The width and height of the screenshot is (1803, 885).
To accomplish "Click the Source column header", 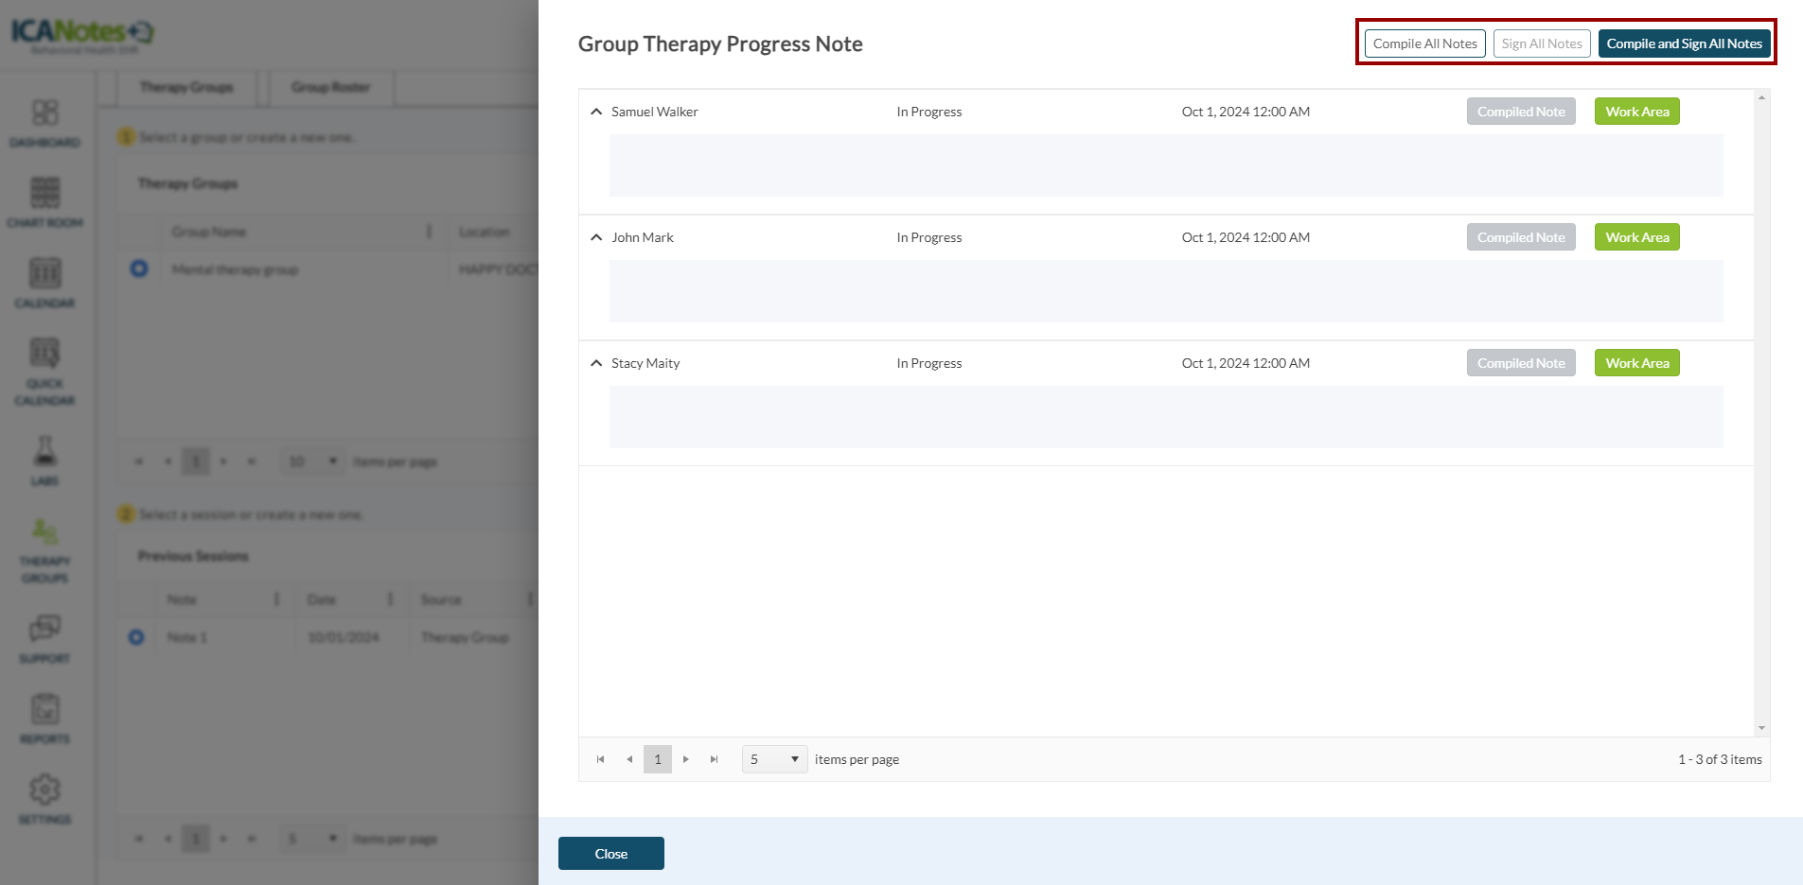I will click(x=441, y=599).
